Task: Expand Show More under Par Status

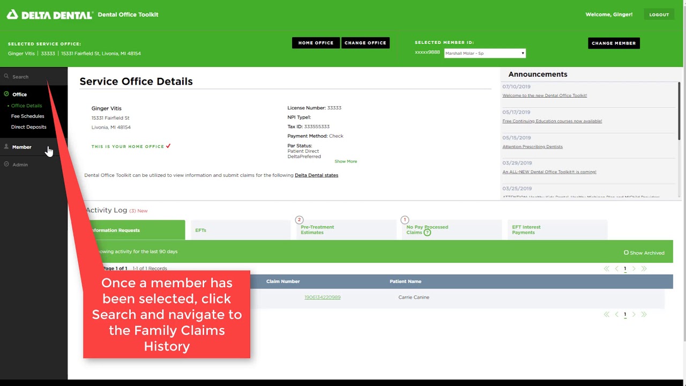Action: [x=346, y=161]
